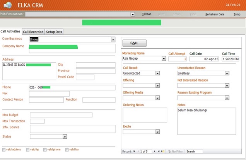Check the valid fax checkbox

point(67,150)
